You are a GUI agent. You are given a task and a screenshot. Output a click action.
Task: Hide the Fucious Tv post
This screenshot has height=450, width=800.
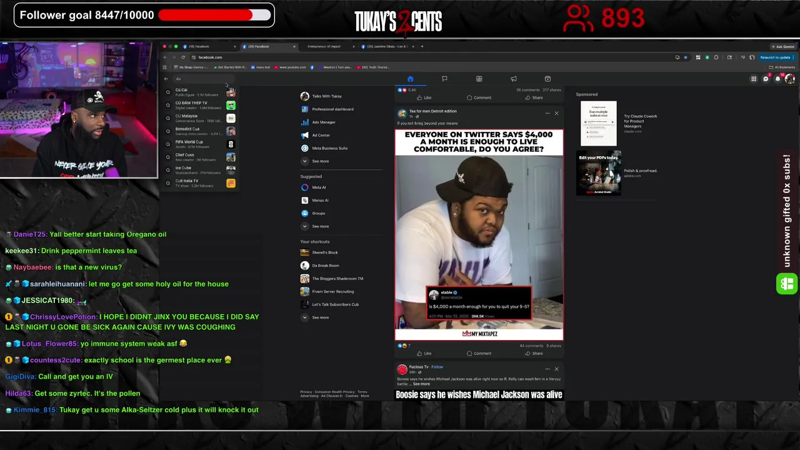pyautogui.click(x=556, y=369)
